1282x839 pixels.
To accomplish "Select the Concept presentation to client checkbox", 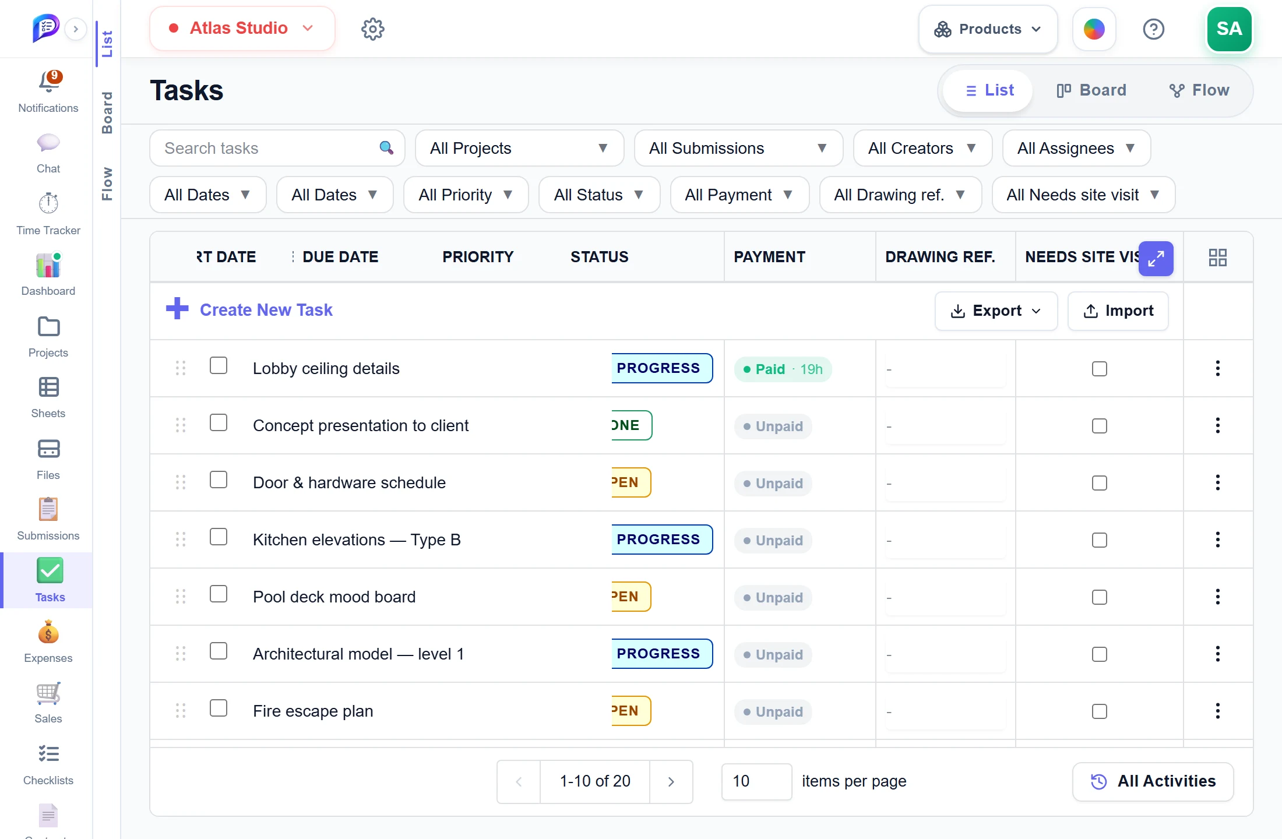I will [x=219, y=422].
